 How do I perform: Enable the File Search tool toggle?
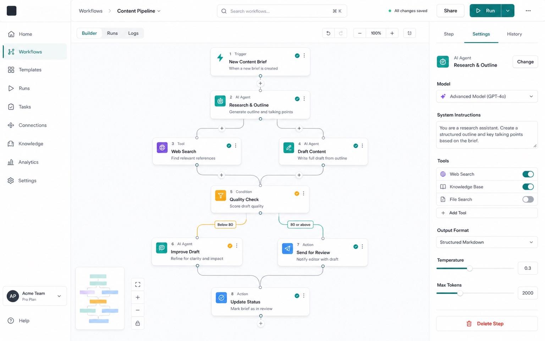click(x=528, y=199)
